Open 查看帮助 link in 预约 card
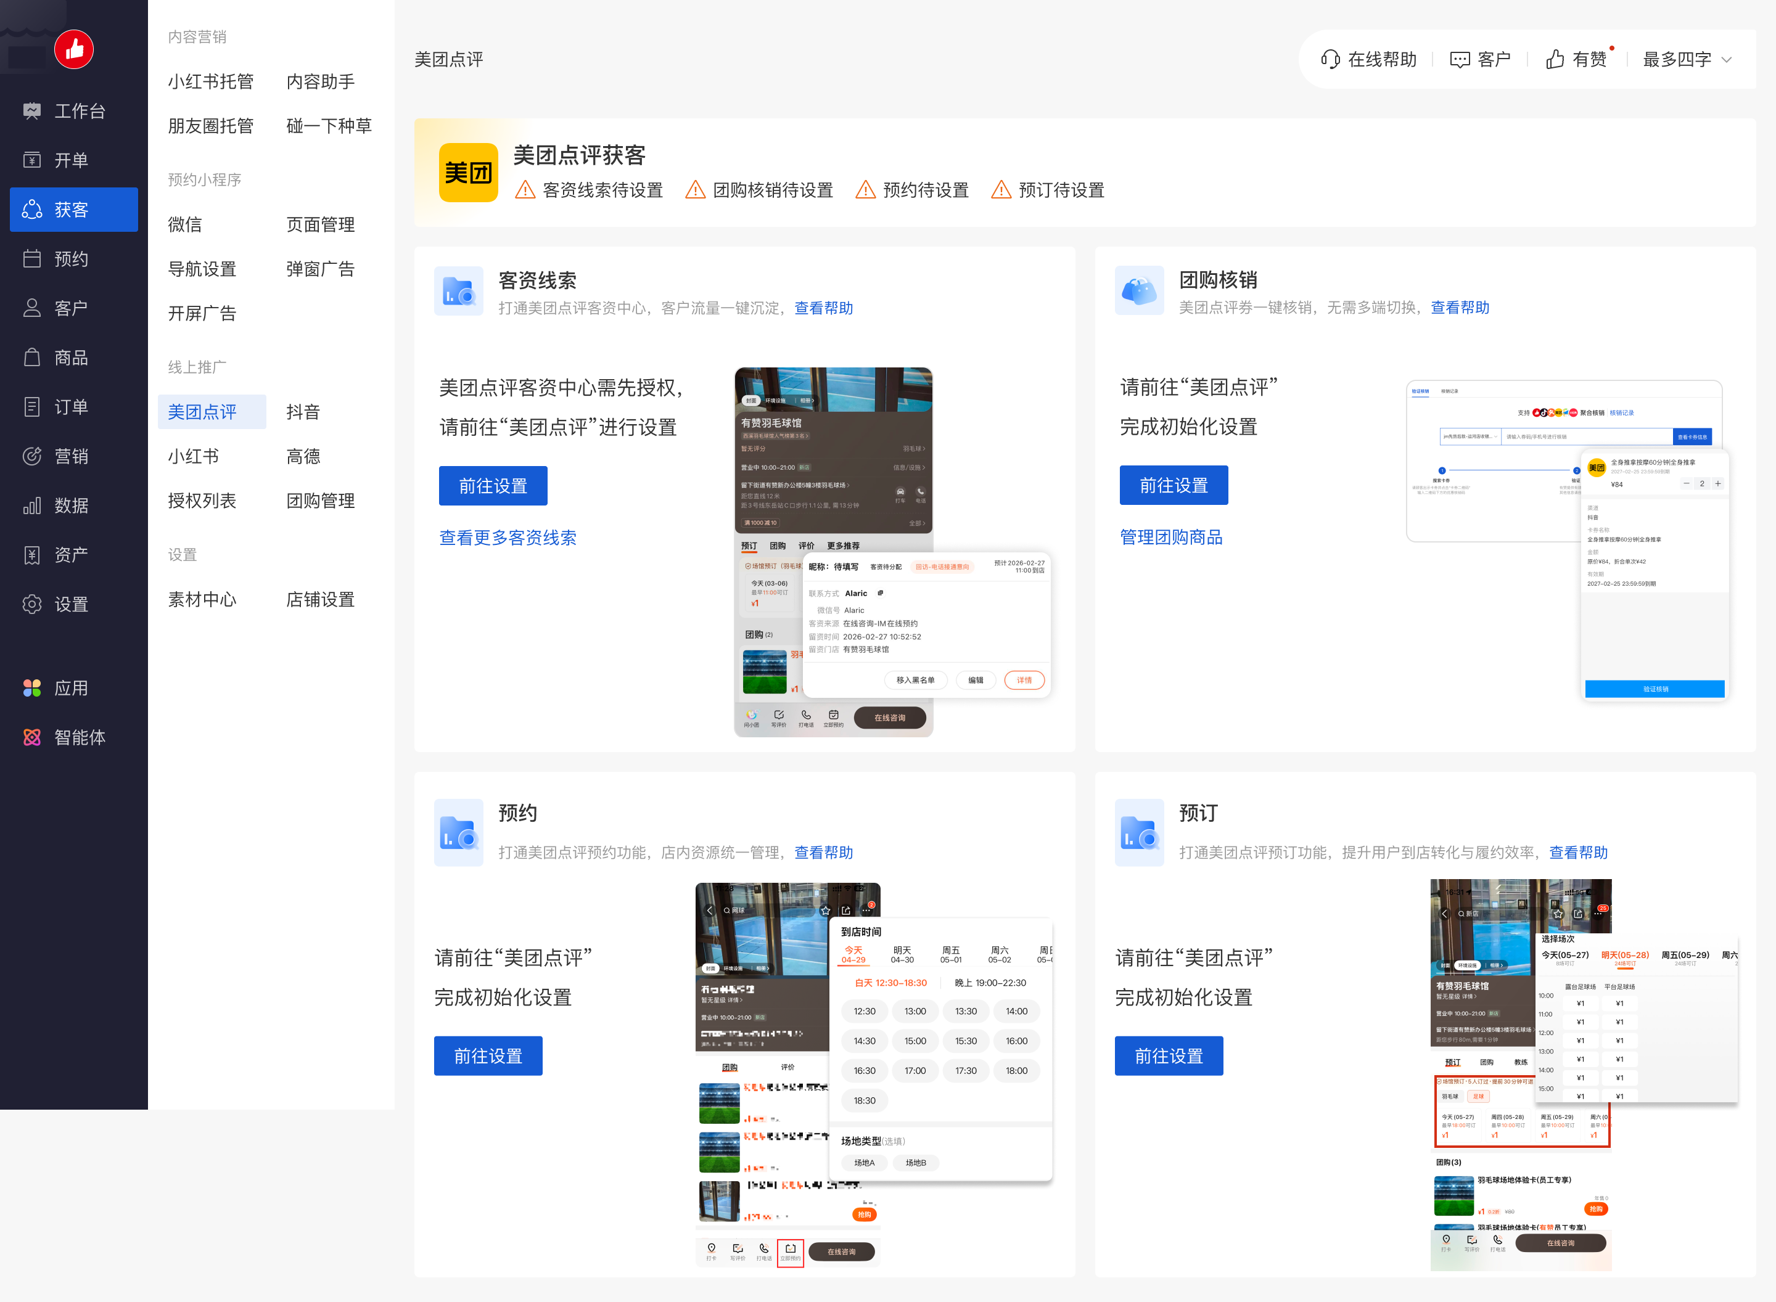Screen dimensions: 1776x1302 coord(824,852)
